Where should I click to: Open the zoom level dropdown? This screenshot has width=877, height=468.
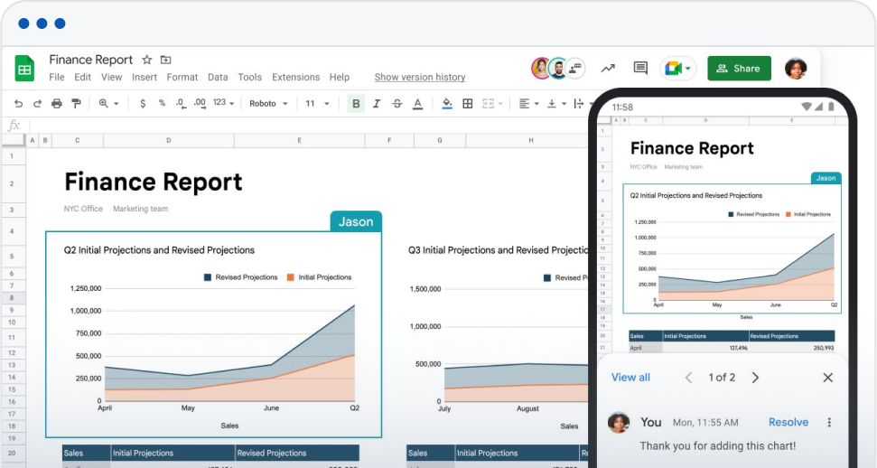[x=109, y=104]
